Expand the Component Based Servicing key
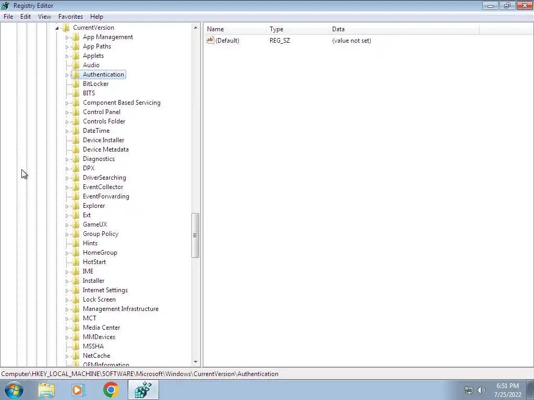Viewport: 534px width, 400px height. [x=67, y=103]
